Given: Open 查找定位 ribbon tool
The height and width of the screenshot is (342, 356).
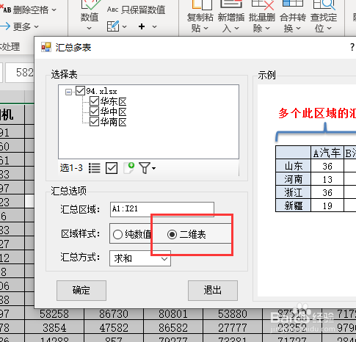Looking at the screenshot, I should pyautogui.click(x=324, y=17).
